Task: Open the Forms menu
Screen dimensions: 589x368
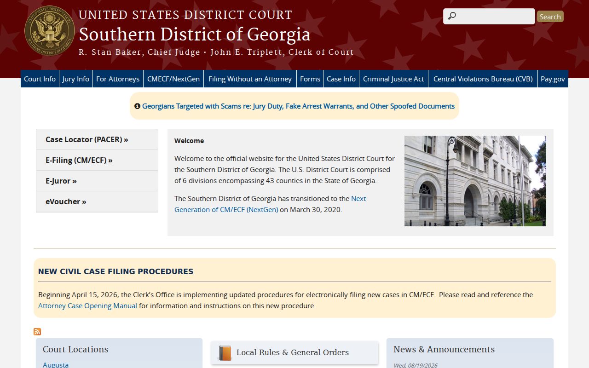Action: tap(310, 79)
